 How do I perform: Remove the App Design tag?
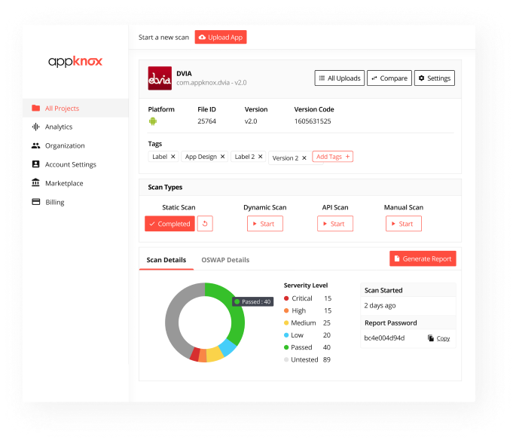222,157
